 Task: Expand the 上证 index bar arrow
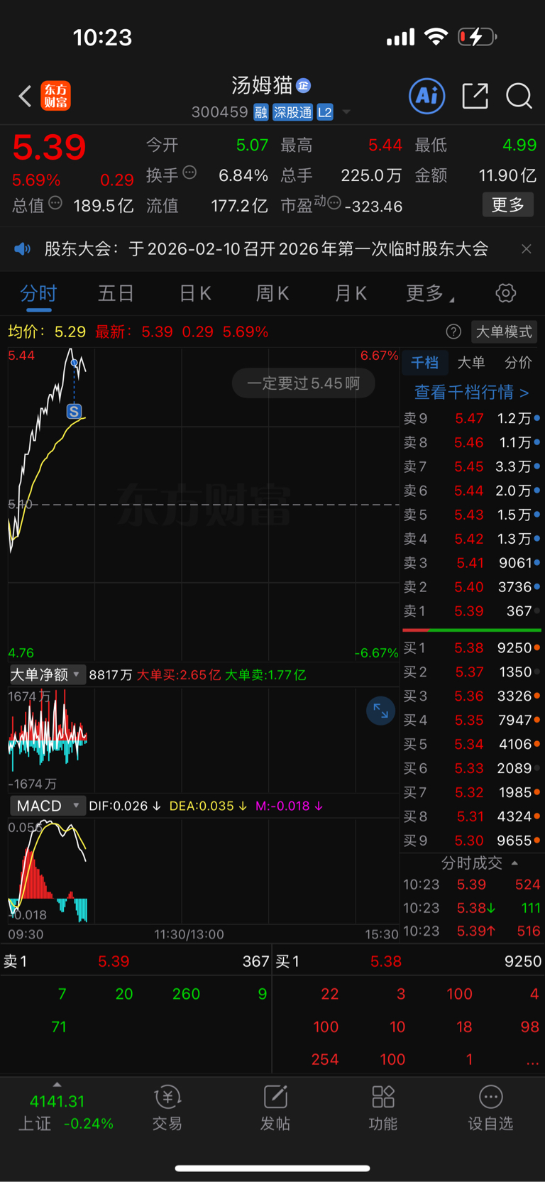click(57, 1084)
